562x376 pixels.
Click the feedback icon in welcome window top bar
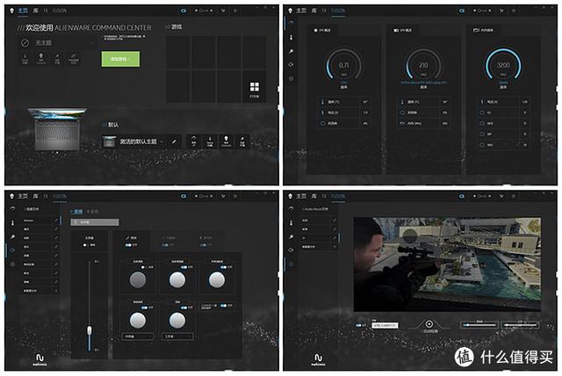point(223,11)
